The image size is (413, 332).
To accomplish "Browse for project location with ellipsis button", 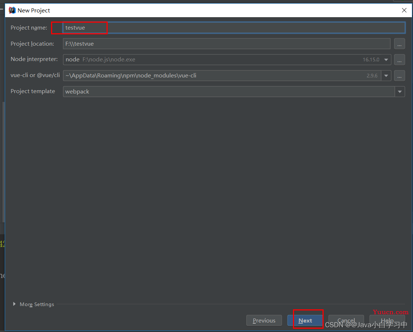I will tap(399, 44).
